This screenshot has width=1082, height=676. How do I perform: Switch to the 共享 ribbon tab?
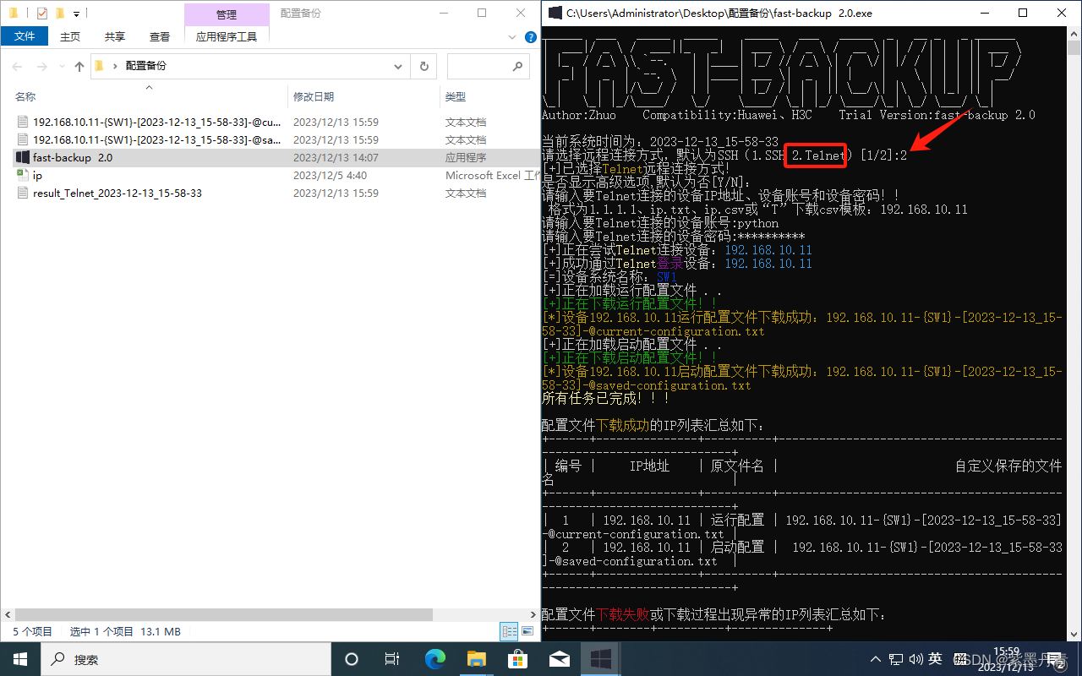115,36
